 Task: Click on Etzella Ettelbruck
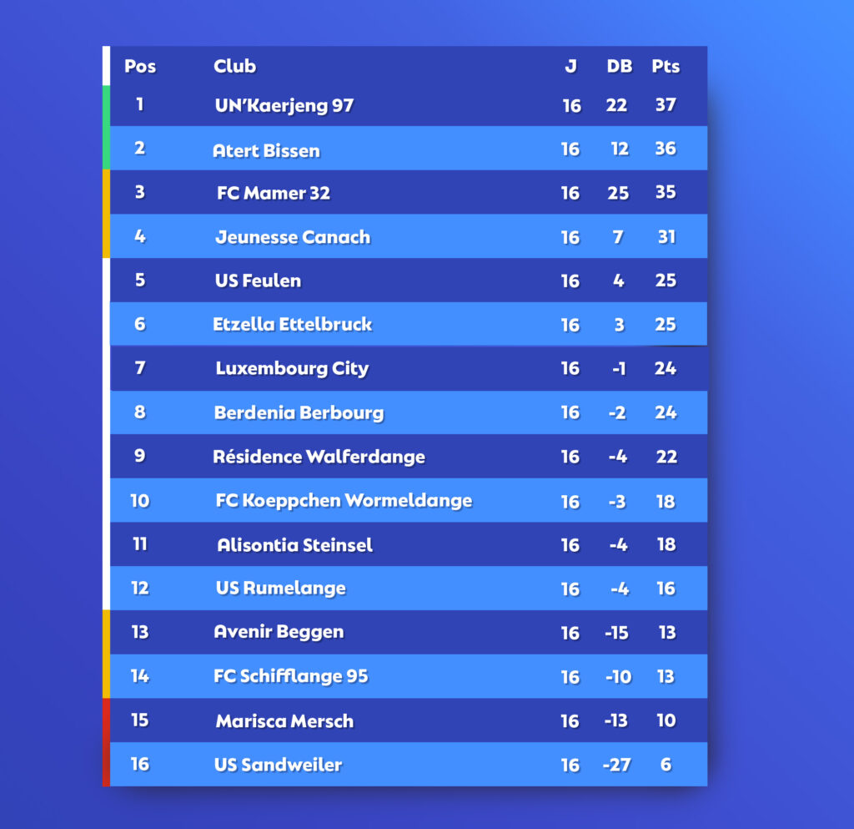click(293, 324)
